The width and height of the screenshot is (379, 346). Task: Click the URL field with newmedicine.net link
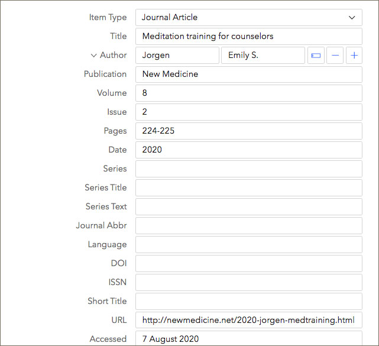coord(248,320)
